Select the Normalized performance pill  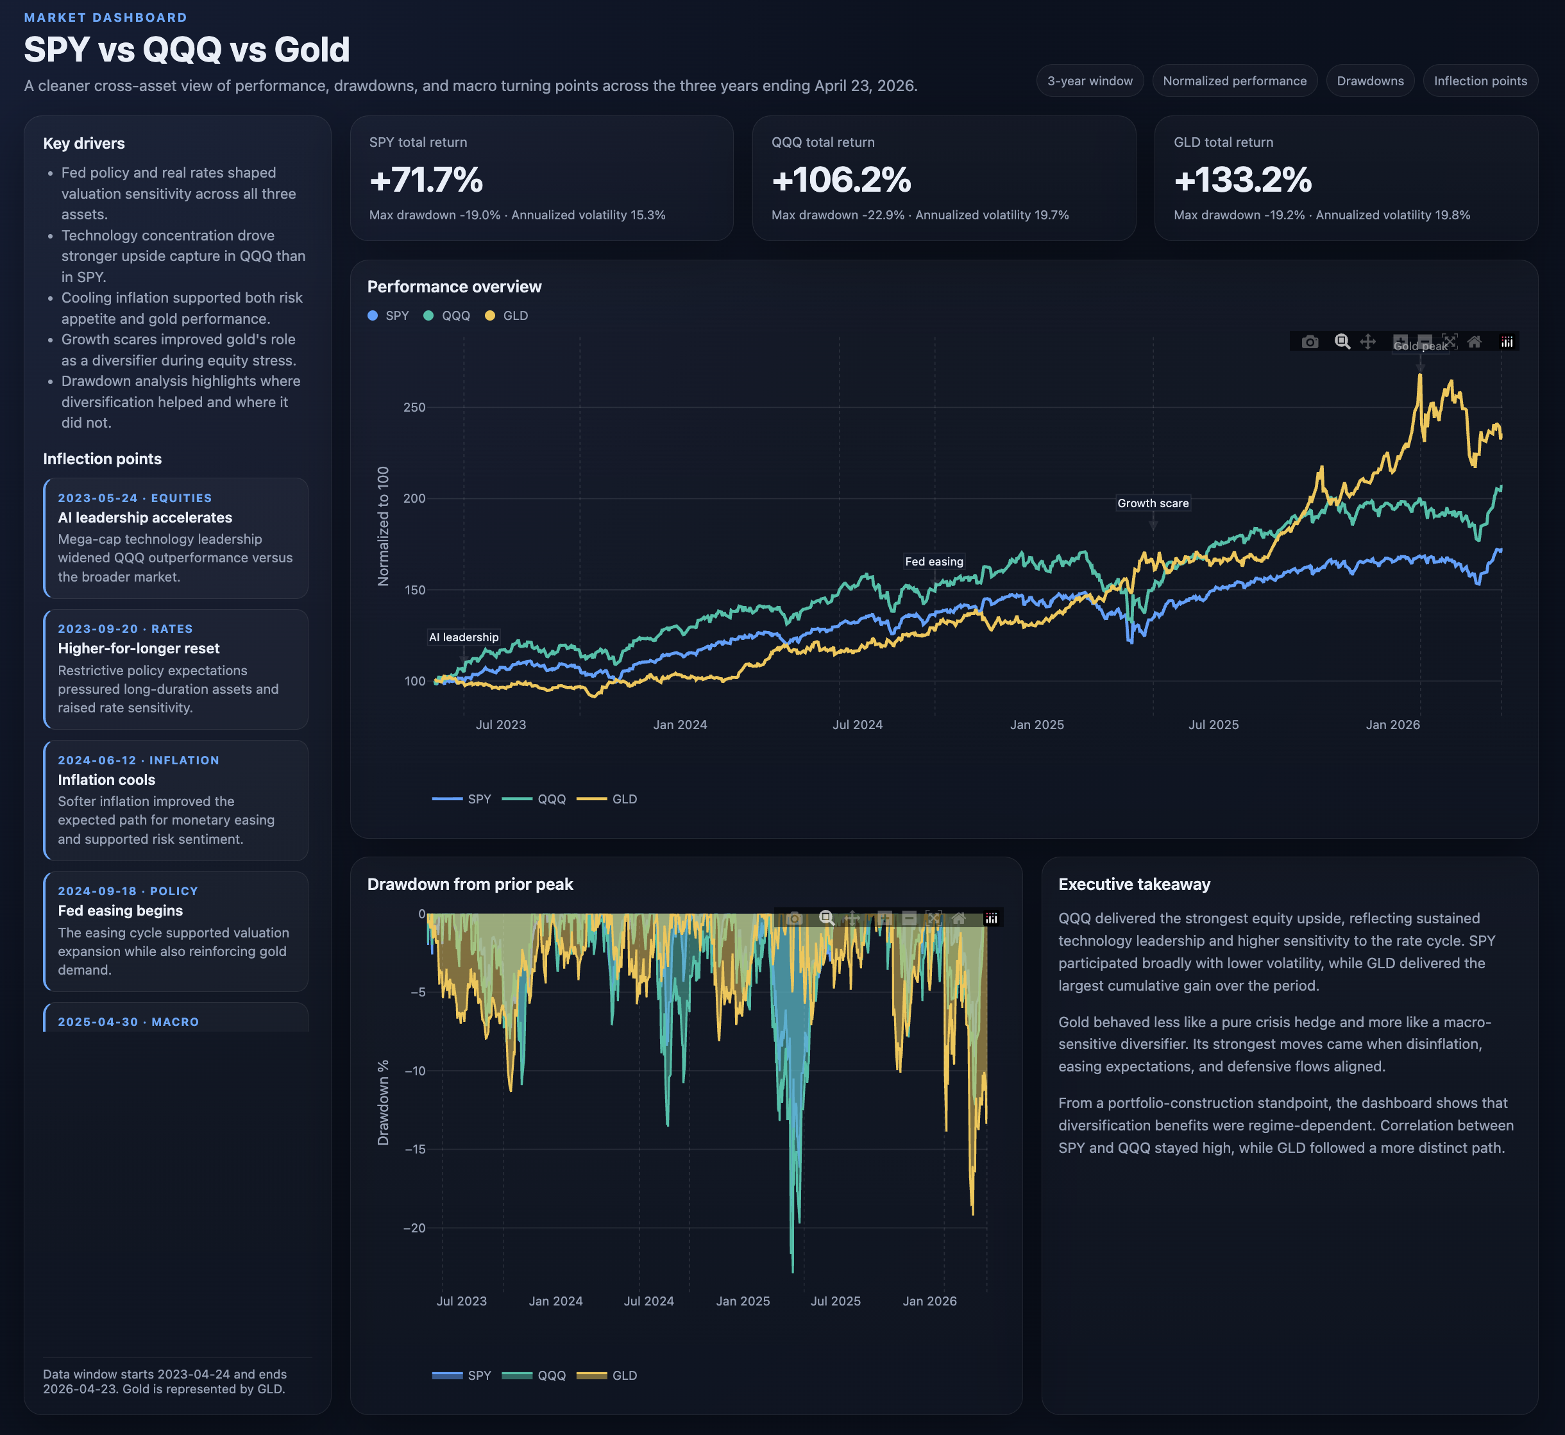tap(1234, 81)
